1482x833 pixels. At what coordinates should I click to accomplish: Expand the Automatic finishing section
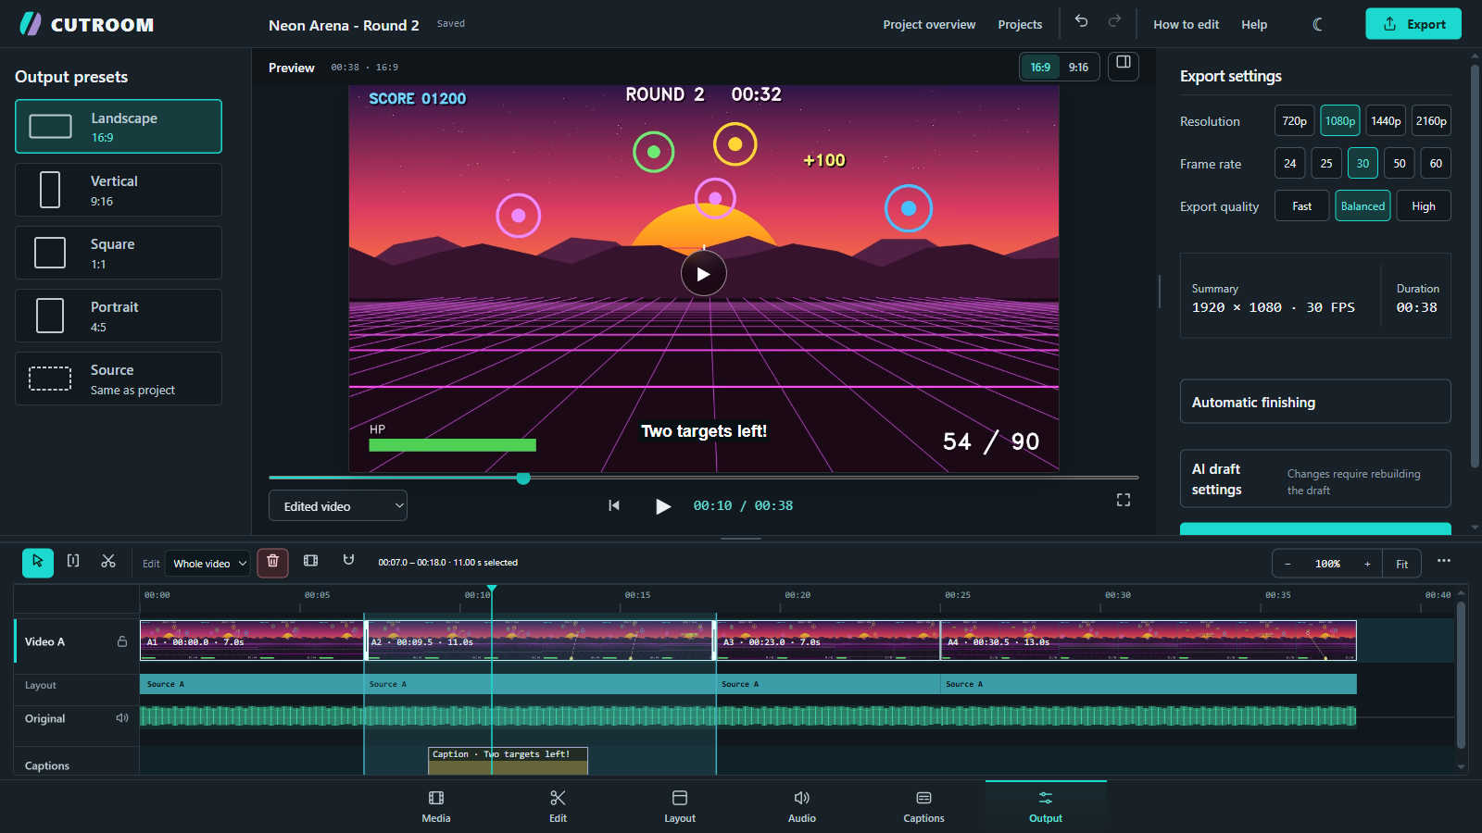[x=1315, y=402]
